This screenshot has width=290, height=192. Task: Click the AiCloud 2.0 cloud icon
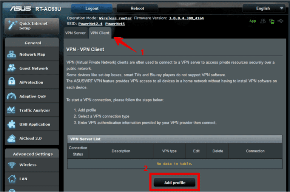pyautogui.click(x=12, y=138)
